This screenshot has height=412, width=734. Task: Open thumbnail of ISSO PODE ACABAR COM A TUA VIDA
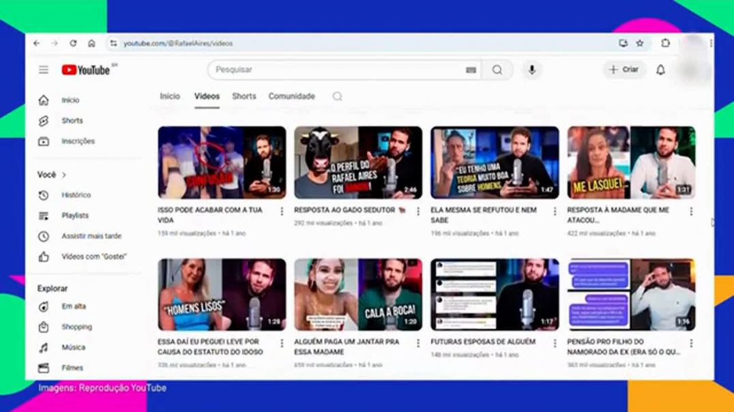coord(222,162)
